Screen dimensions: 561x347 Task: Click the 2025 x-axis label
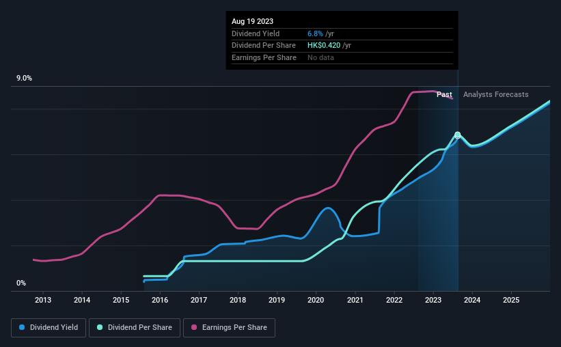click(511, 300)
